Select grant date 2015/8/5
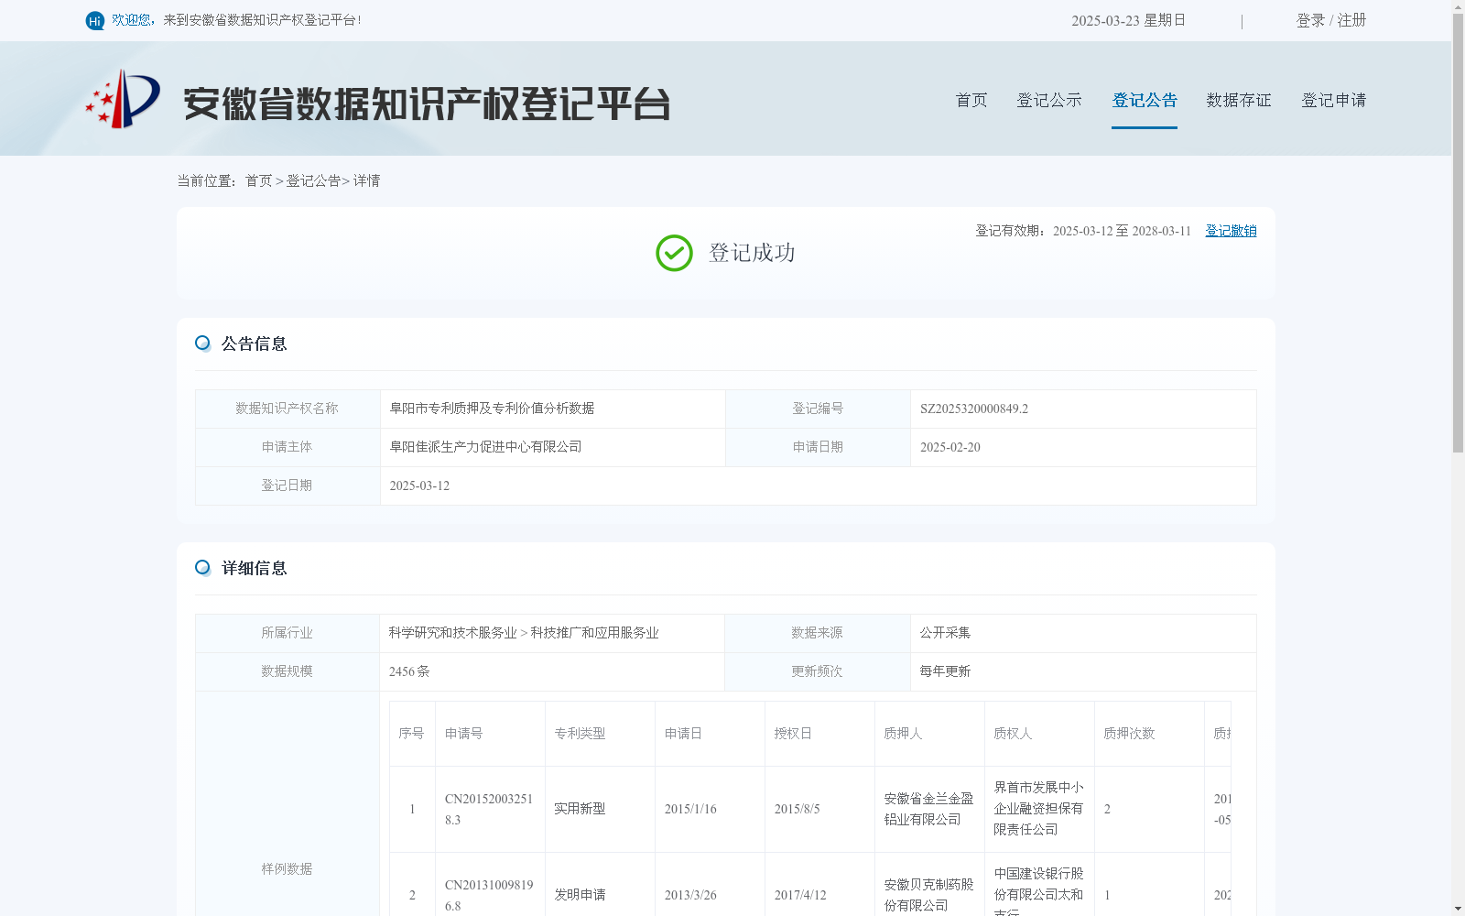This screenshot has width=1465, height=916. (x=797, y=809)
